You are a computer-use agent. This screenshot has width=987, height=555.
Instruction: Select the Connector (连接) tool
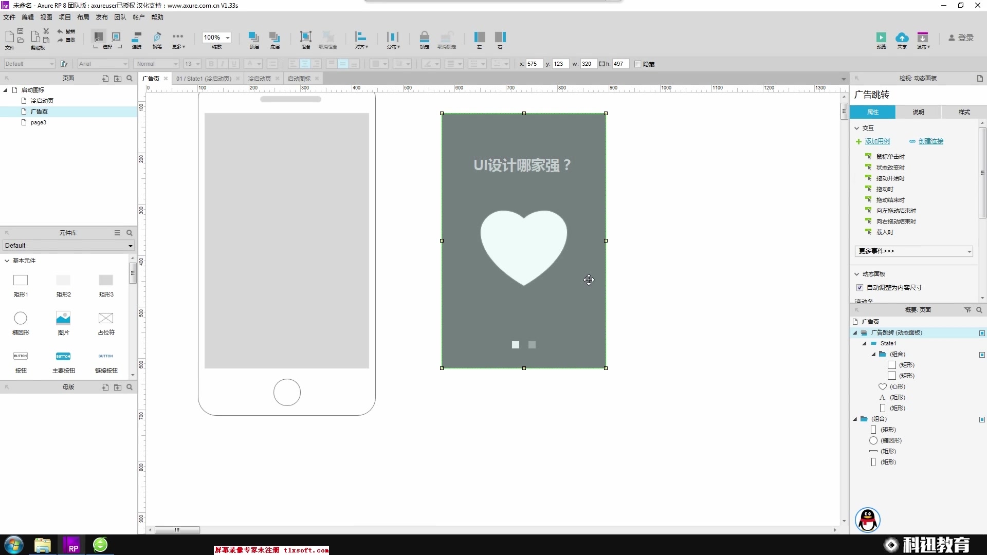coord(137,38)
